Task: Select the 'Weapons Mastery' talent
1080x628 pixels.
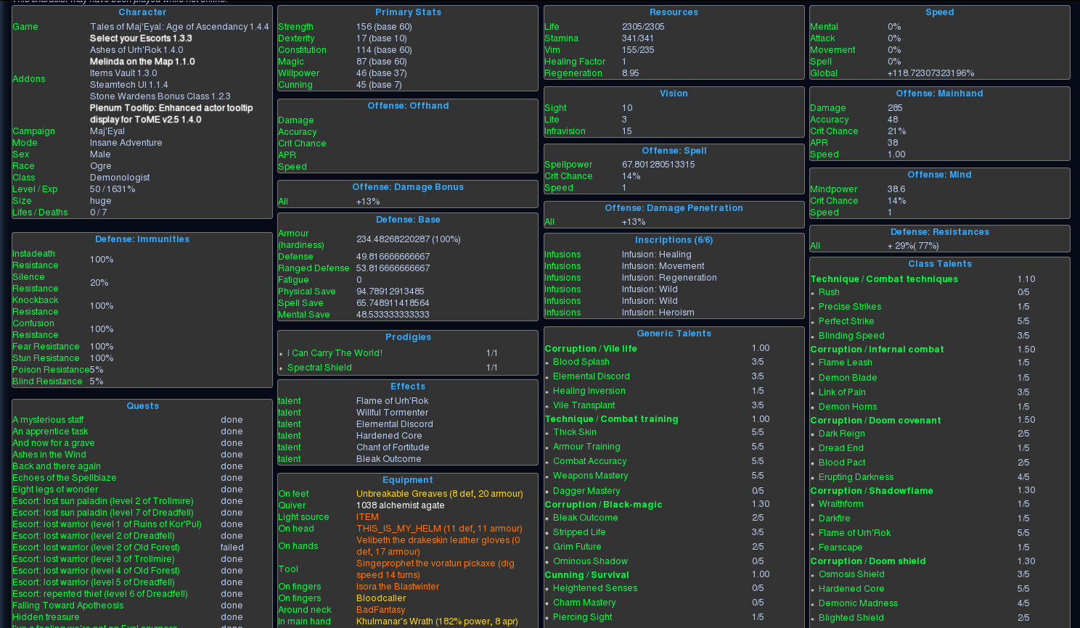Action: [x=591, y=476]
